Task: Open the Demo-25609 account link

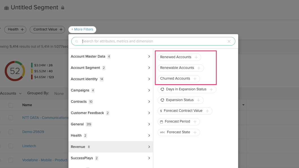Action: pyautogui.click(x=33, y=132)
